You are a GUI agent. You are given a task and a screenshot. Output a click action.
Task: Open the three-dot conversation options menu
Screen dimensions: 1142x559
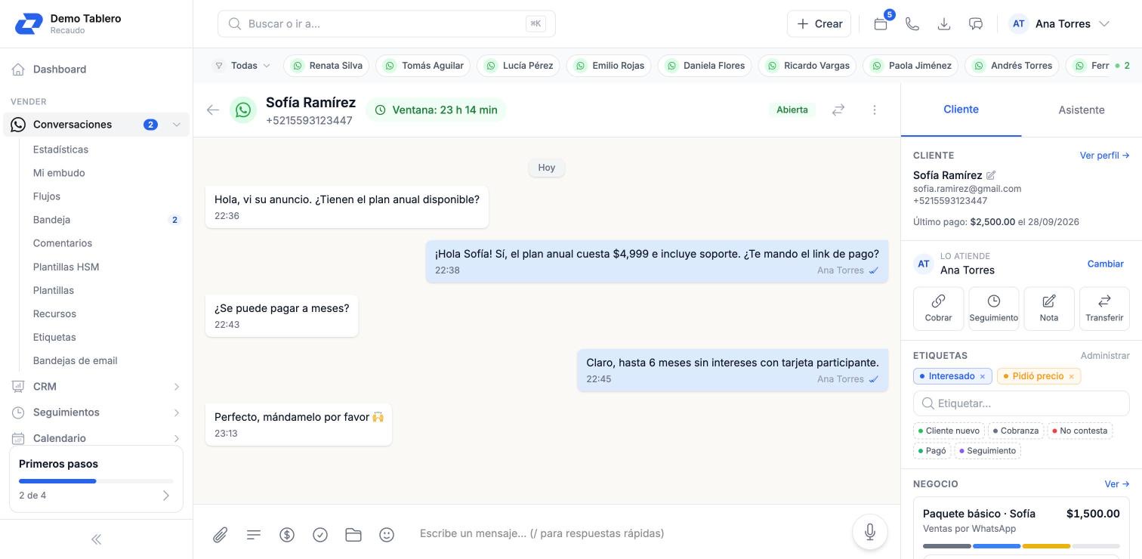coord(875,110)
